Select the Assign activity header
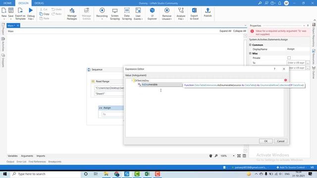 [111, 108]
